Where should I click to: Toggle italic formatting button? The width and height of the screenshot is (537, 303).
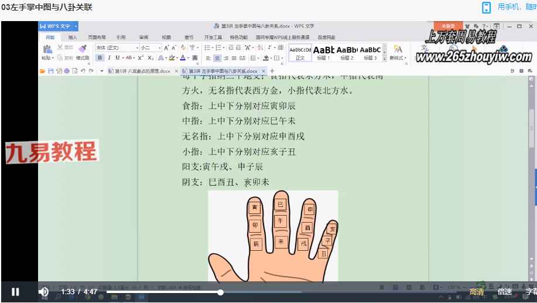tap(109, 58)
